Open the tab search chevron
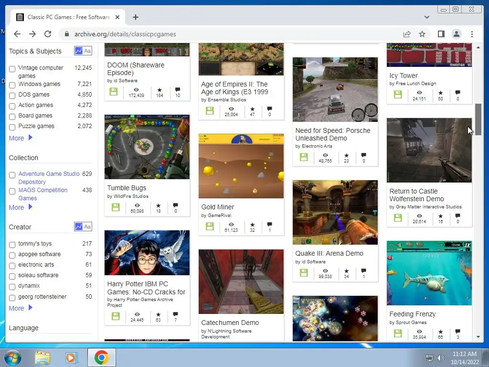 426,17
